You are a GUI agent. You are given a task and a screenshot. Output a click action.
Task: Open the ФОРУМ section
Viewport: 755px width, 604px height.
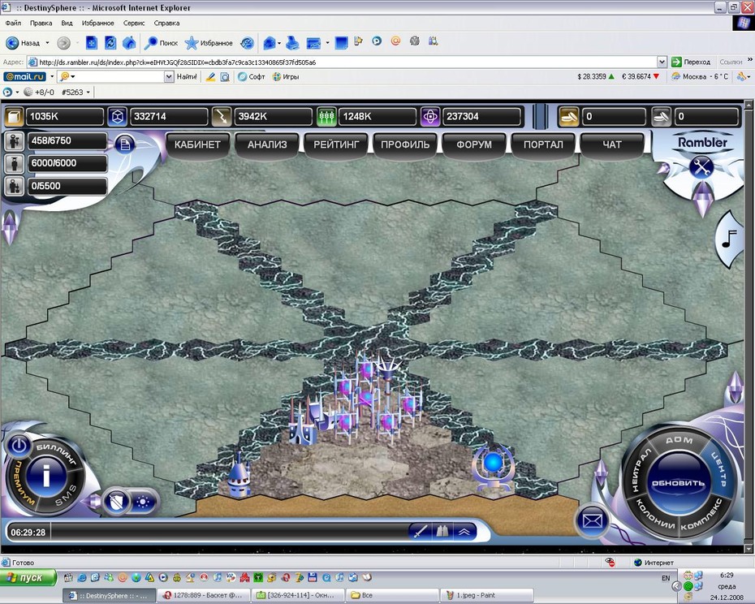pyautogui.click(x=474, y=145)
